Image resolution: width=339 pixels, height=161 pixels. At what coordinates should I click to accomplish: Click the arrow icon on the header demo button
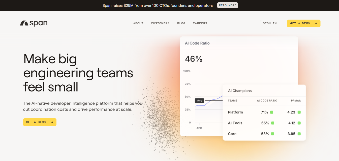pyautogui.click(x=316, y=23)
